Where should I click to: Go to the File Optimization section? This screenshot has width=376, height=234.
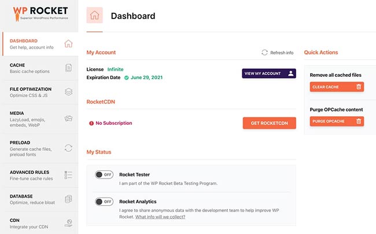point(31,92)
